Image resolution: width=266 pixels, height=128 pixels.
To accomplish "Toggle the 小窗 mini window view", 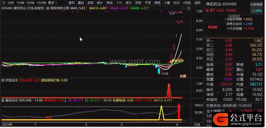I will point(167,3).
